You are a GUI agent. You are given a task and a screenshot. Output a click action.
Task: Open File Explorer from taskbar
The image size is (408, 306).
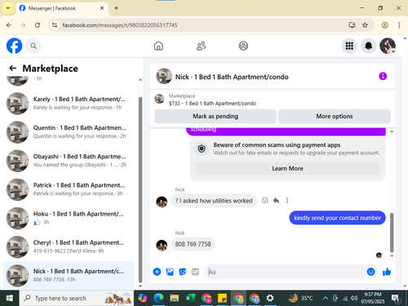174,298
